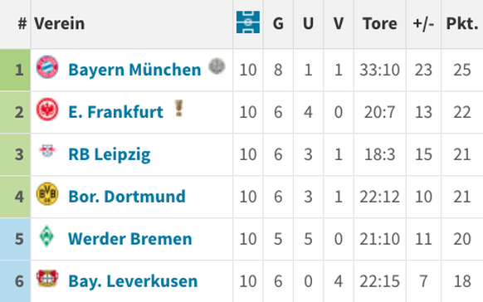Image resolution: width=483 pixels, height=302 pixels.
Task: Click the RB Leipzig logo
Action: tap(47, 151)
